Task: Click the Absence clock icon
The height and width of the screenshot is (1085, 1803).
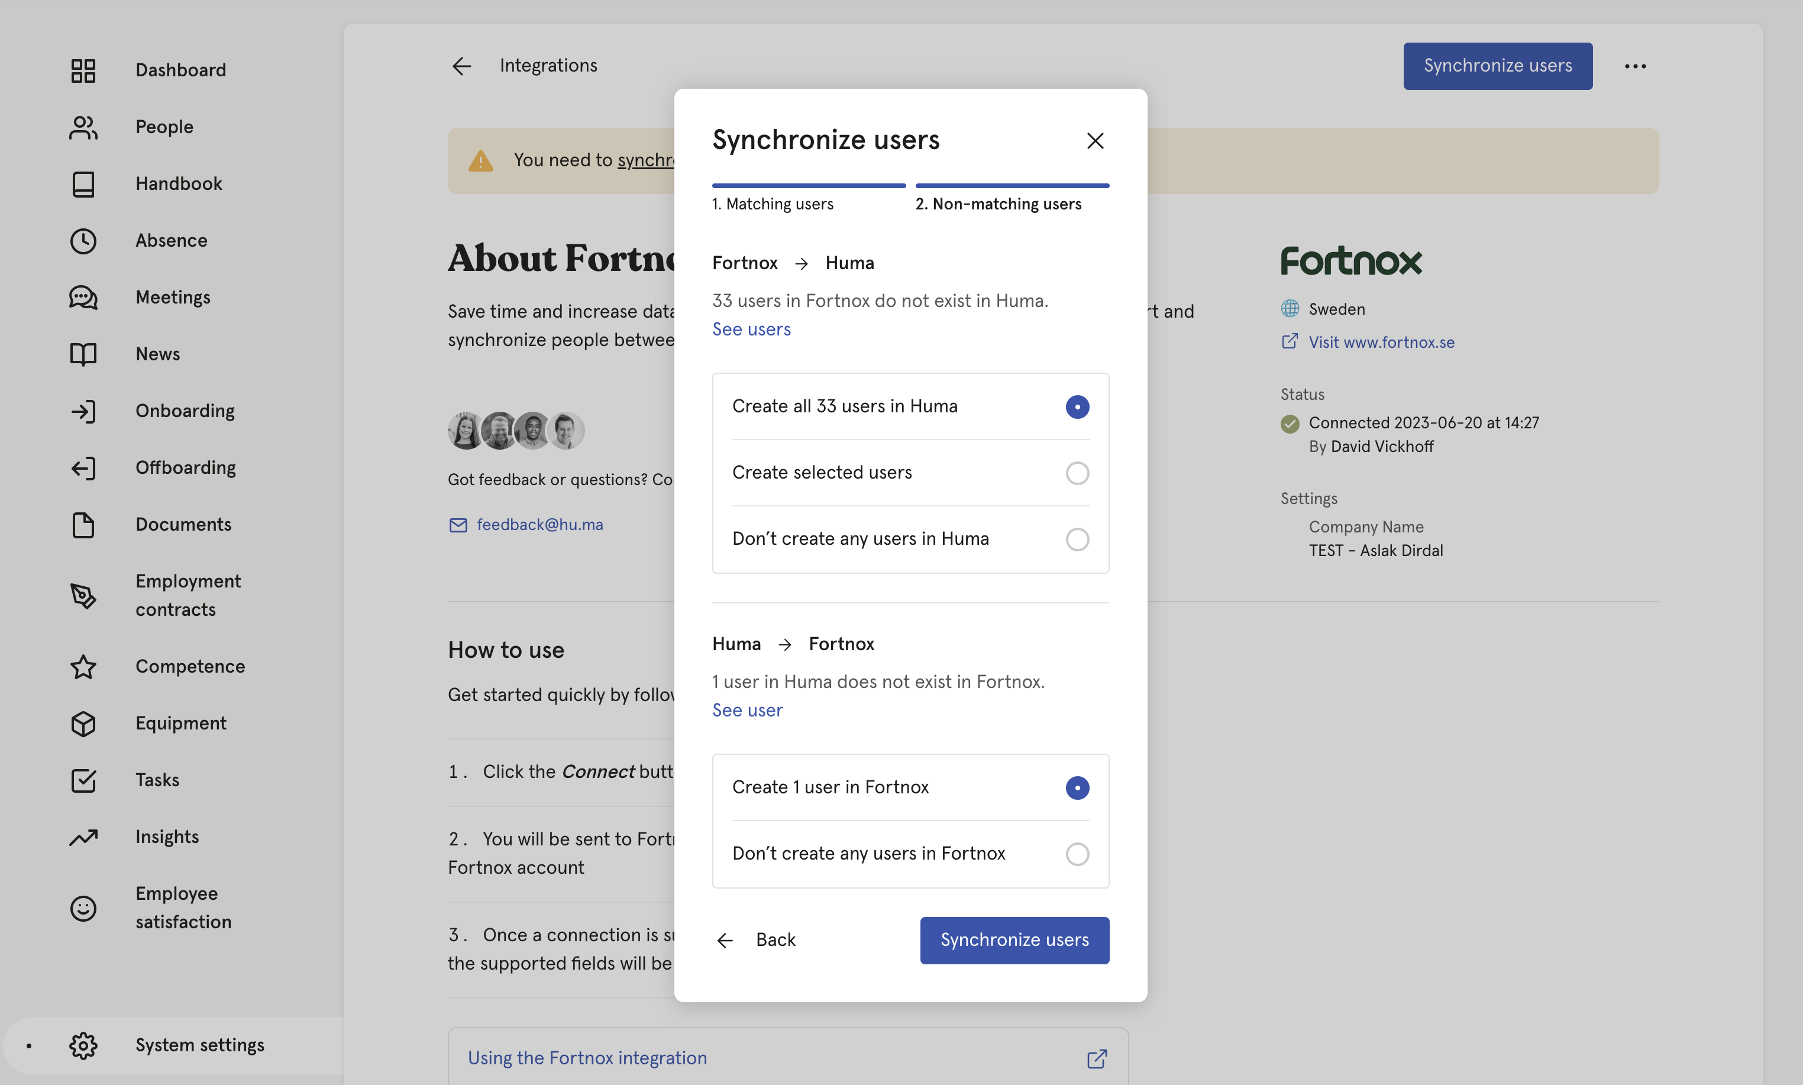Action: 83,241
